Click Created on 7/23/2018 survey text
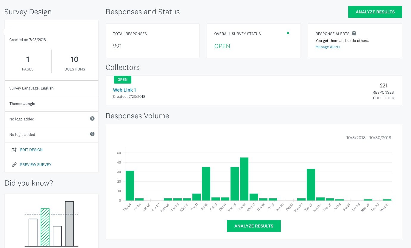 point(27,40)
